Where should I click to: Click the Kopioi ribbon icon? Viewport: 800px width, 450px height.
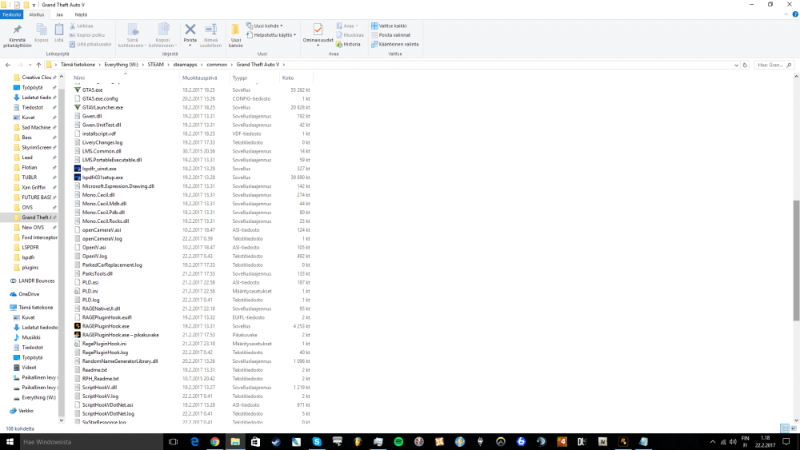[x=42, y=30]
